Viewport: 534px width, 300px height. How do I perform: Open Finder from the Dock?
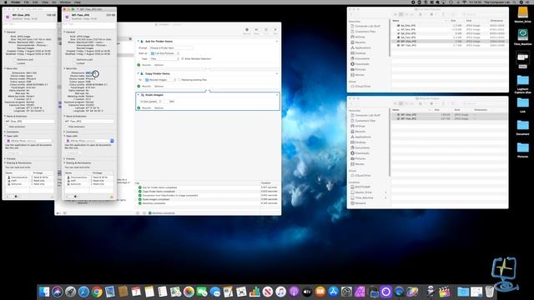[44, 292]
